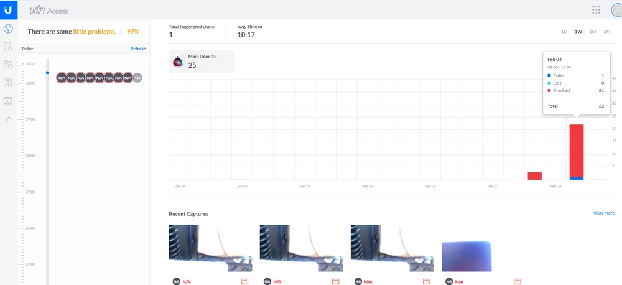Open the first Recent Captures thumbnail
The width and height of the screenshot is (622, 285).
[210, 248]
